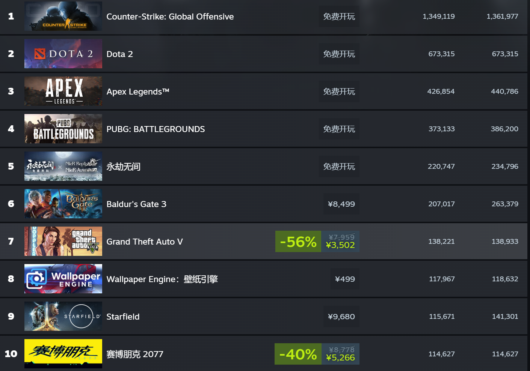Click the 赛博朋克 2077 capsule image
Image resolution: width=530 pixels, height=371 pixels.
coord(63,353)
